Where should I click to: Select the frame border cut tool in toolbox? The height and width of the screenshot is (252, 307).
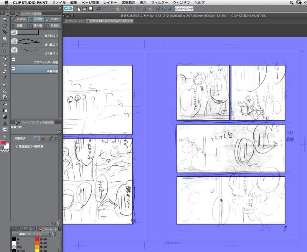pyautogui.click(x=5, y=130)
